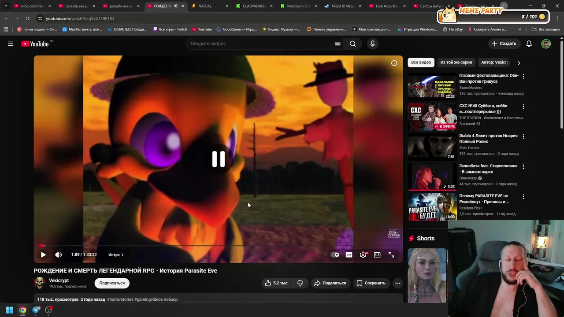
Task: Open options for Глазами фехтовальщика video
Action: coord(523,76)
